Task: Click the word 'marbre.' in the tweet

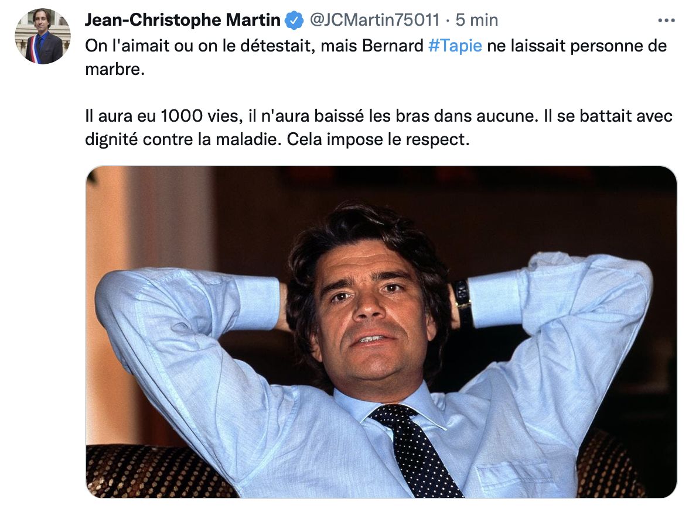Action: (115, 69)
